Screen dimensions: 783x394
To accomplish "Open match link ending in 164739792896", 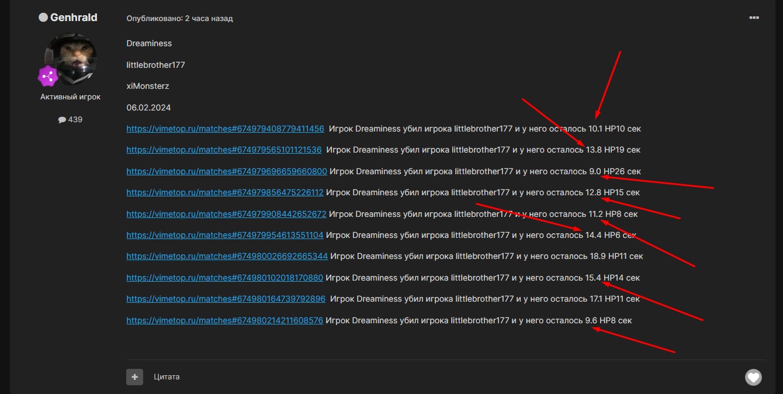I will pyautogui.click(x=226, y=299).
